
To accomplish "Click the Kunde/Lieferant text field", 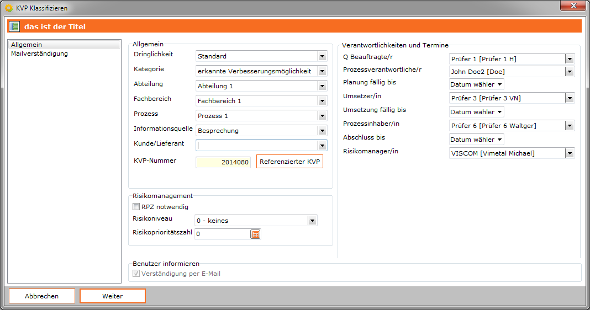I will pos(257,146).
